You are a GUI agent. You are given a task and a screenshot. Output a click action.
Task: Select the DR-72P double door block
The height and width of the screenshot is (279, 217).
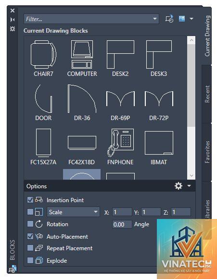[159, 98]
